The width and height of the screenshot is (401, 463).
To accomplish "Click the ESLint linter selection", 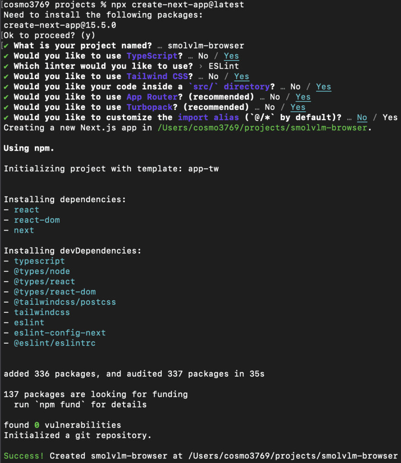I will (x=224, y=66).
